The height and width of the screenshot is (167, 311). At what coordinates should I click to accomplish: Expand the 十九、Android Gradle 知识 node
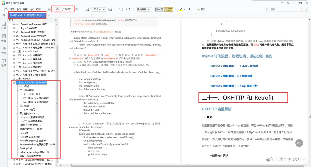click(x=14, y=75)
